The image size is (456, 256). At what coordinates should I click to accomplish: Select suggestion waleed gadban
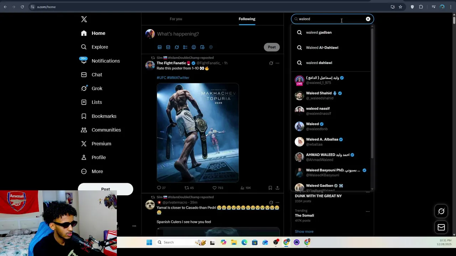[x=331, y=32]
